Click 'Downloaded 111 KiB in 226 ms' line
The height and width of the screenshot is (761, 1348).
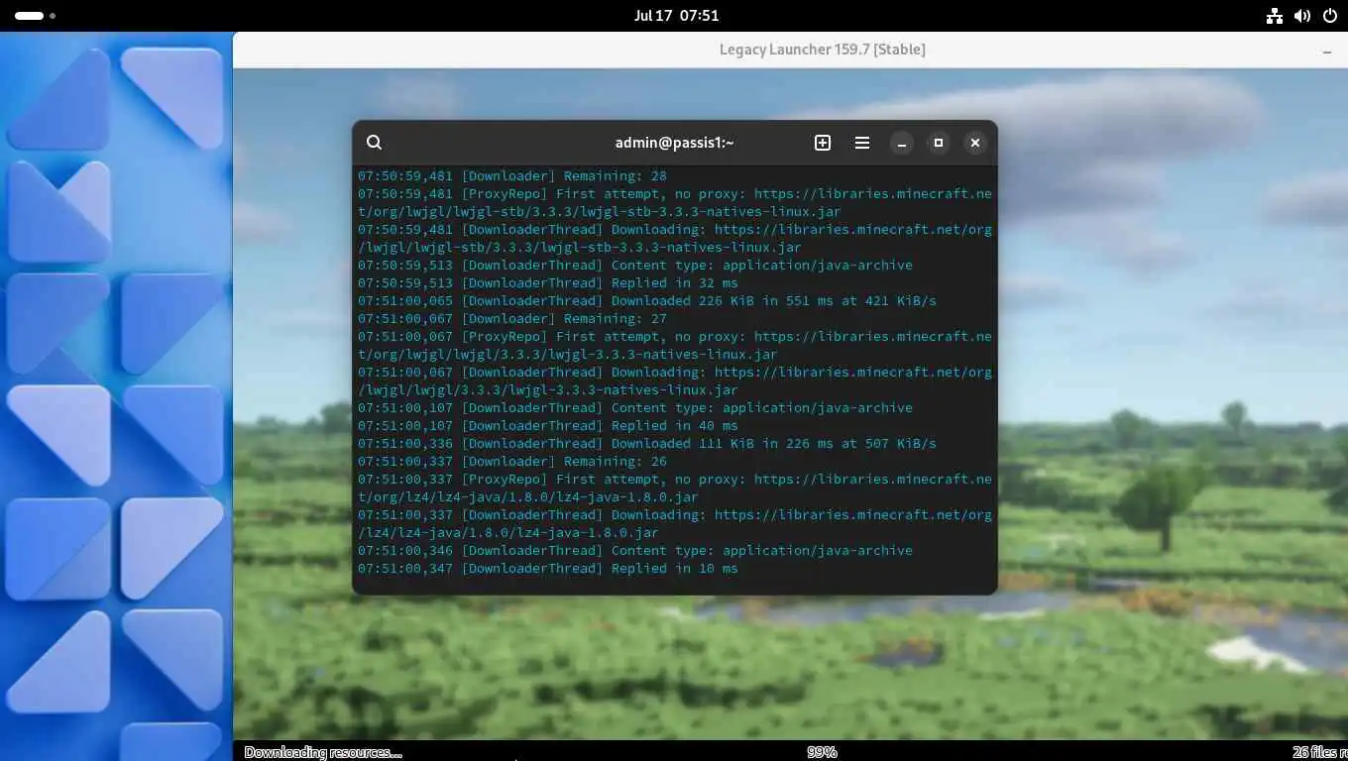[647, 444]
